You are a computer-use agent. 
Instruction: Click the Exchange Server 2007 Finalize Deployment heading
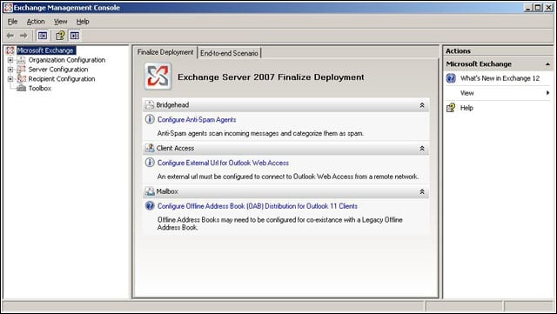click(x=271, y=77)
